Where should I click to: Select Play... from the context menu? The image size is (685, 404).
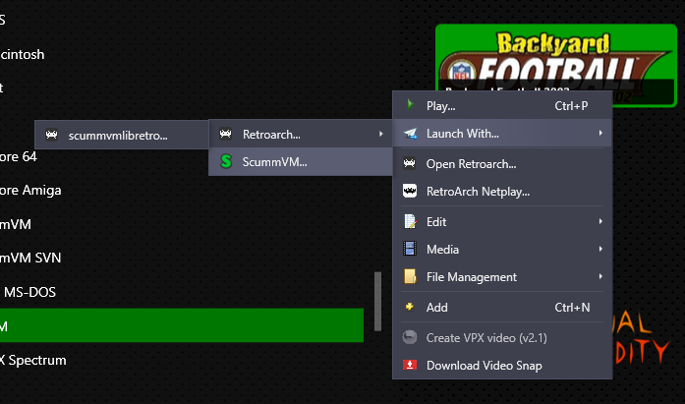(502, 106)
